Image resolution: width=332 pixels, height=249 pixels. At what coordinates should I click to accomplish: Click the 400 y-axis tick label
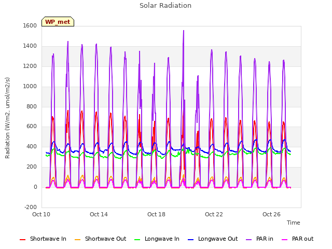(32, 147)
